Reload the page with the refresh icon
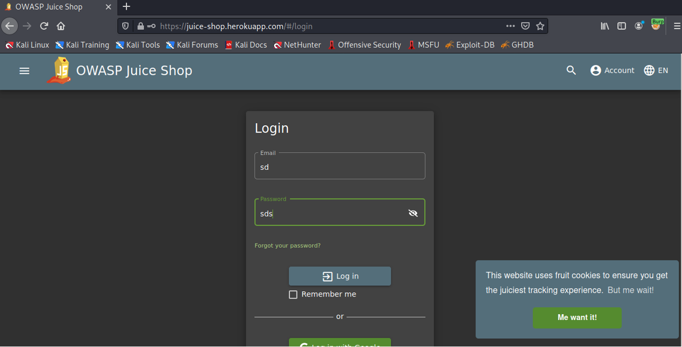 coord(44,26)
